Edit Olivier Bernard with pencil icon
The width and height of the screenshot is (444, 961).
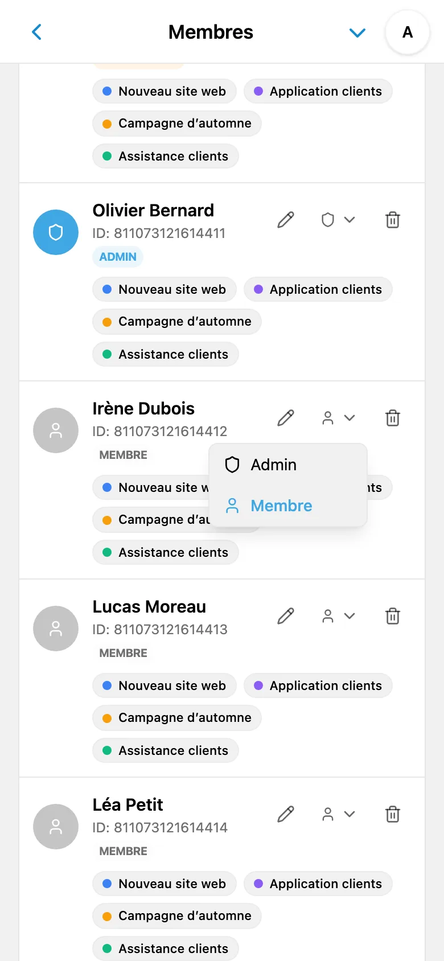(x=286, y=220)
